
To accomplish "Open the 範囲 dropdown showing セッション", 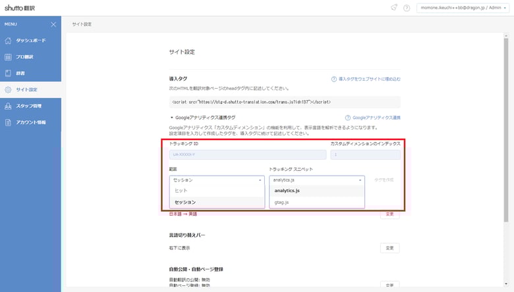I will point(217,180).
